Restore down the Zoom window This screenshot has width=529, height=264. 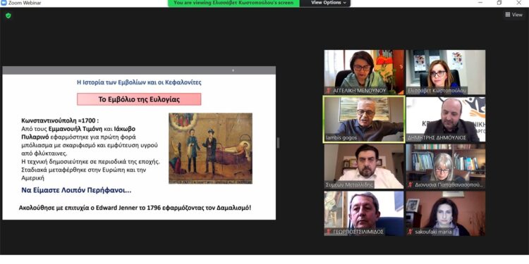(x=499, y=3)
